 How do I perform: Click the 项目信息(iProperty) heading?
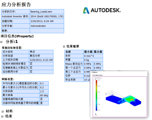click(17, 36)
